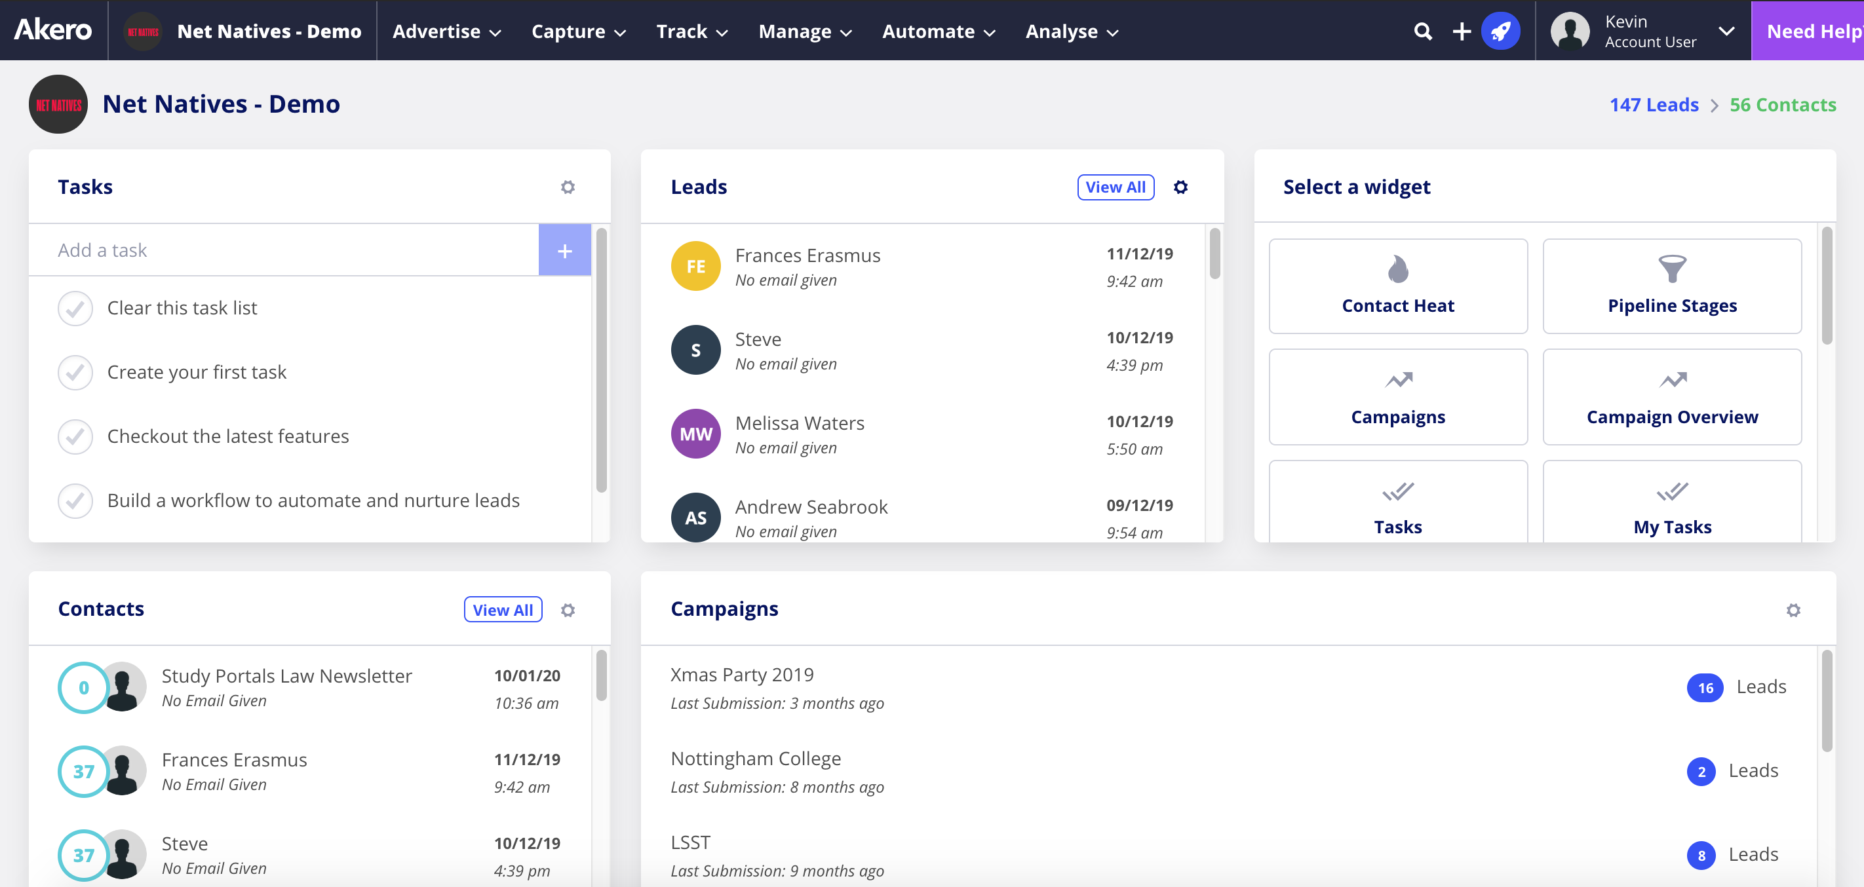Tick 'Checkout the latest features' task
The width and height of the screenshot is (1864, 887).
75,437
